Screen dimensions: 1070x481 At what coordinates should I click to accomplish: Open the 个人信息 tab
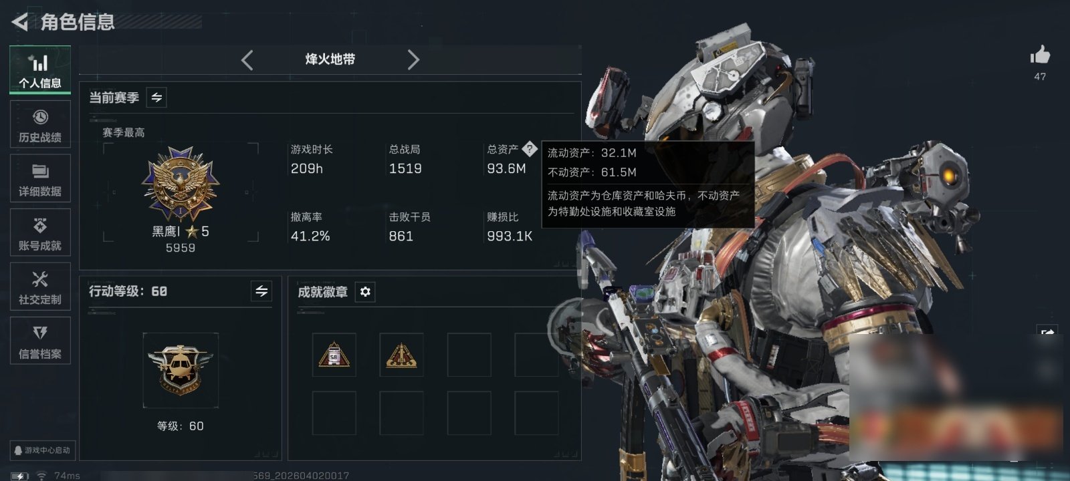[x=40, y=70]
